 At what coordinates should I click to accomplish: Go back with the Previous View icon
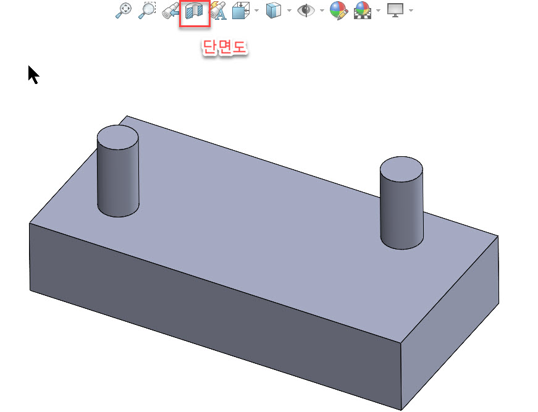point(171,11)
